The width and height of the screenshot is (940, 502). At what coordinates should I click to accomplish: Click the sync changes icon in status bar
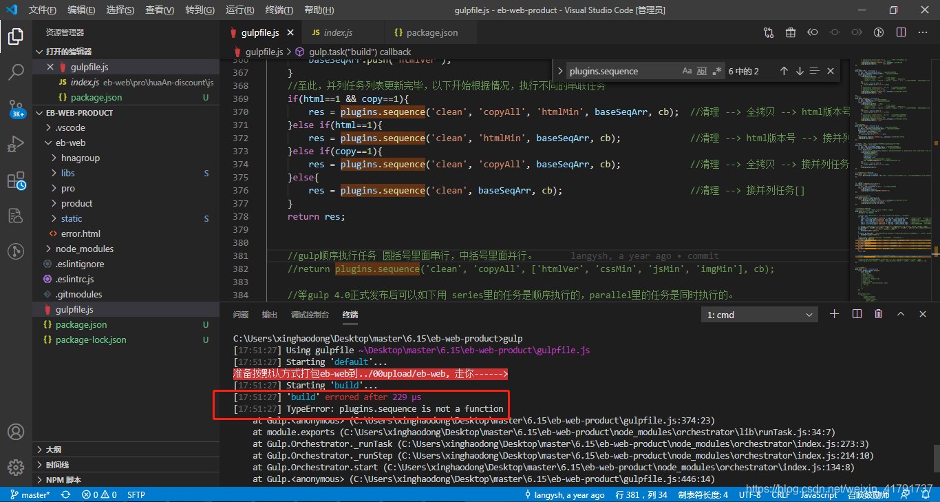coord(65,494)
